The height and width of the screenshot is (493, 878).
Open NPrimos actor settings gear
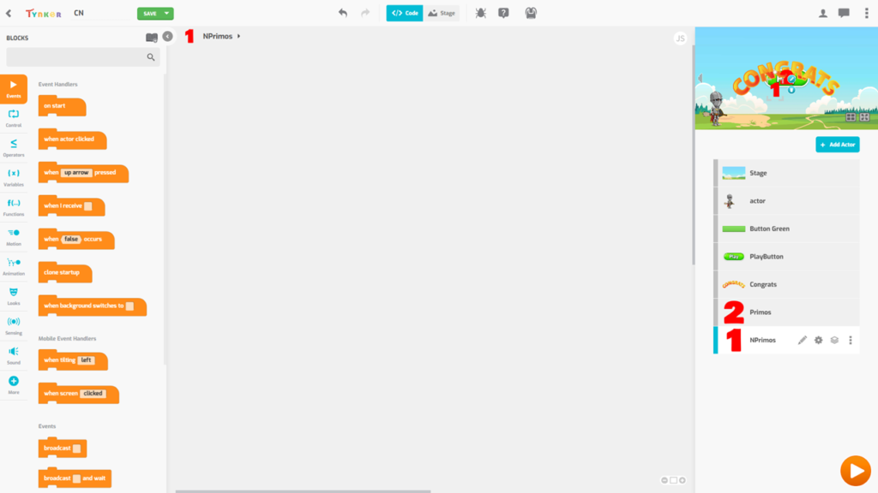pyautogui.click(x=818, y=340)
